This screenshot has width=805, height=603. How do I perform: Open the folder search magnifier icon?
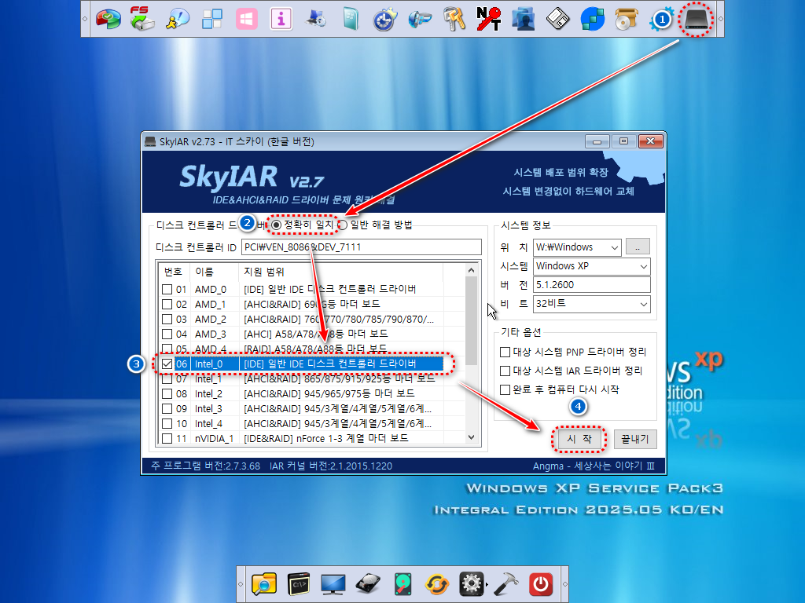(x=264, y=584)
